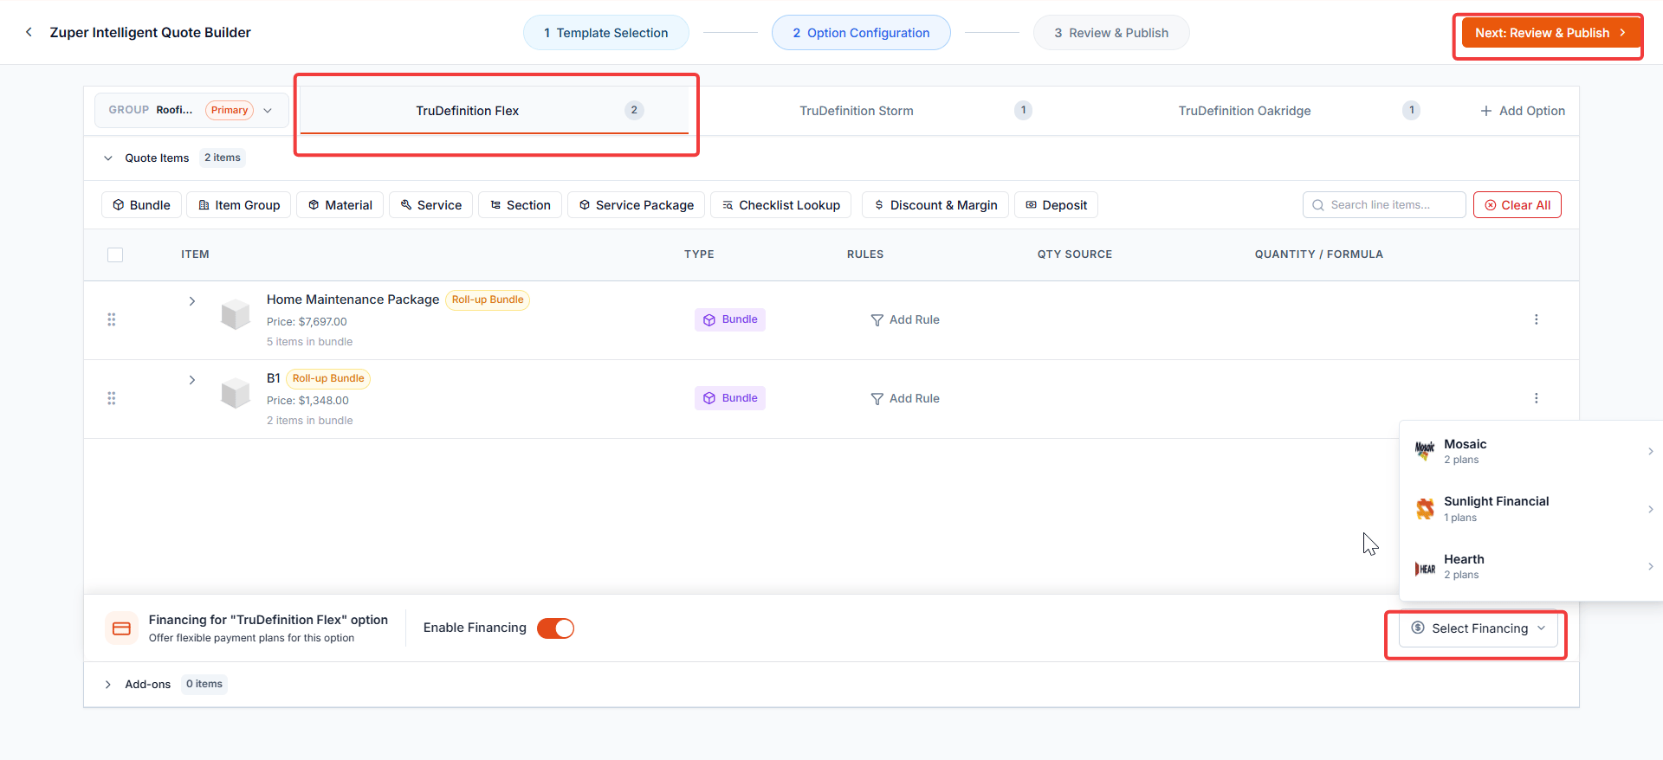This screenshot has height=760, width=1663.
Task: Open Checklist Lookup
Action: pos(781,205)
